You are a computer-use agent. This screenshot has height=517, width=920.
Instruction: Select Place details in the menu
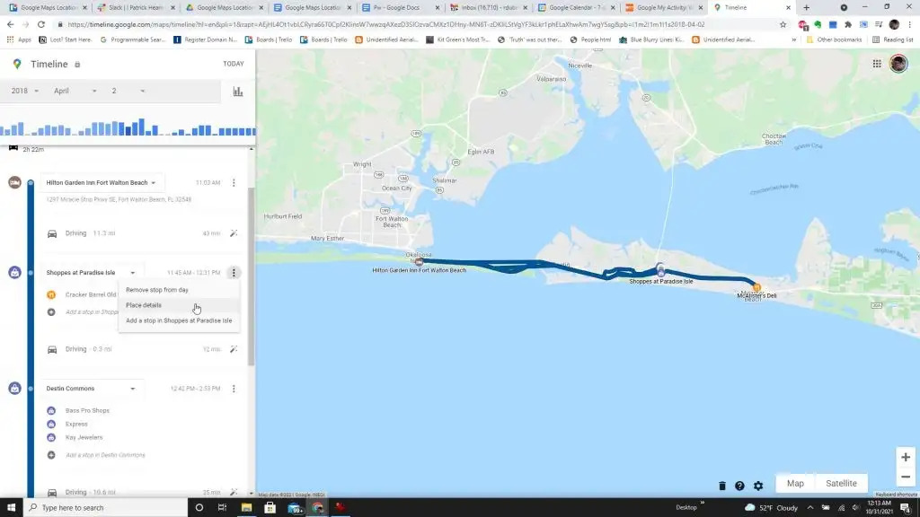tap(179, 305)
